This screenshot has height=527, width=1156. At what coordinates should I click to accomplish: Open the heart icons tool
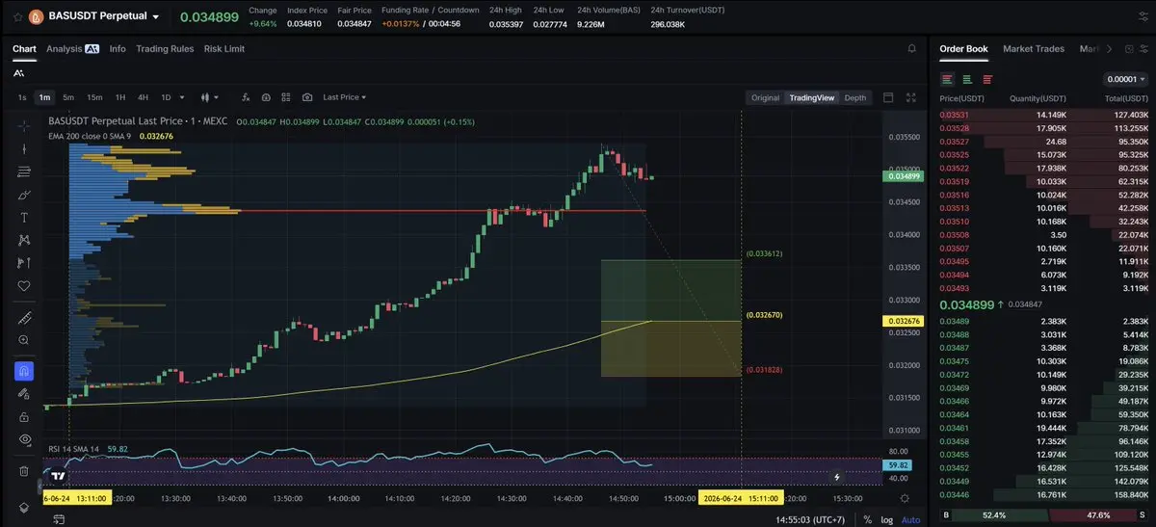[x=24, y=286]
